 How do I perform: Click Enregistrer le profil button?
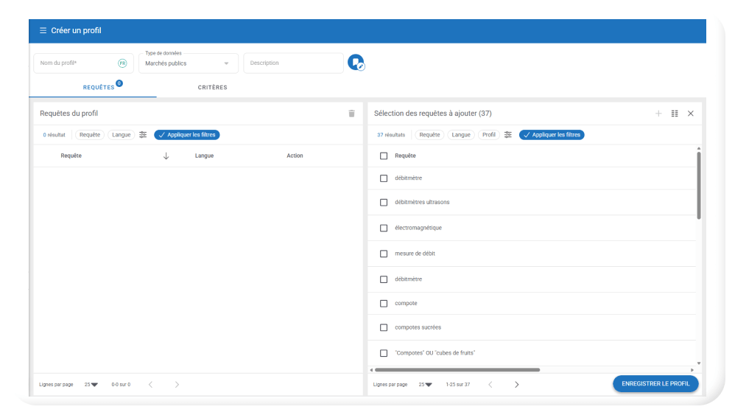[x=655, y=384]
